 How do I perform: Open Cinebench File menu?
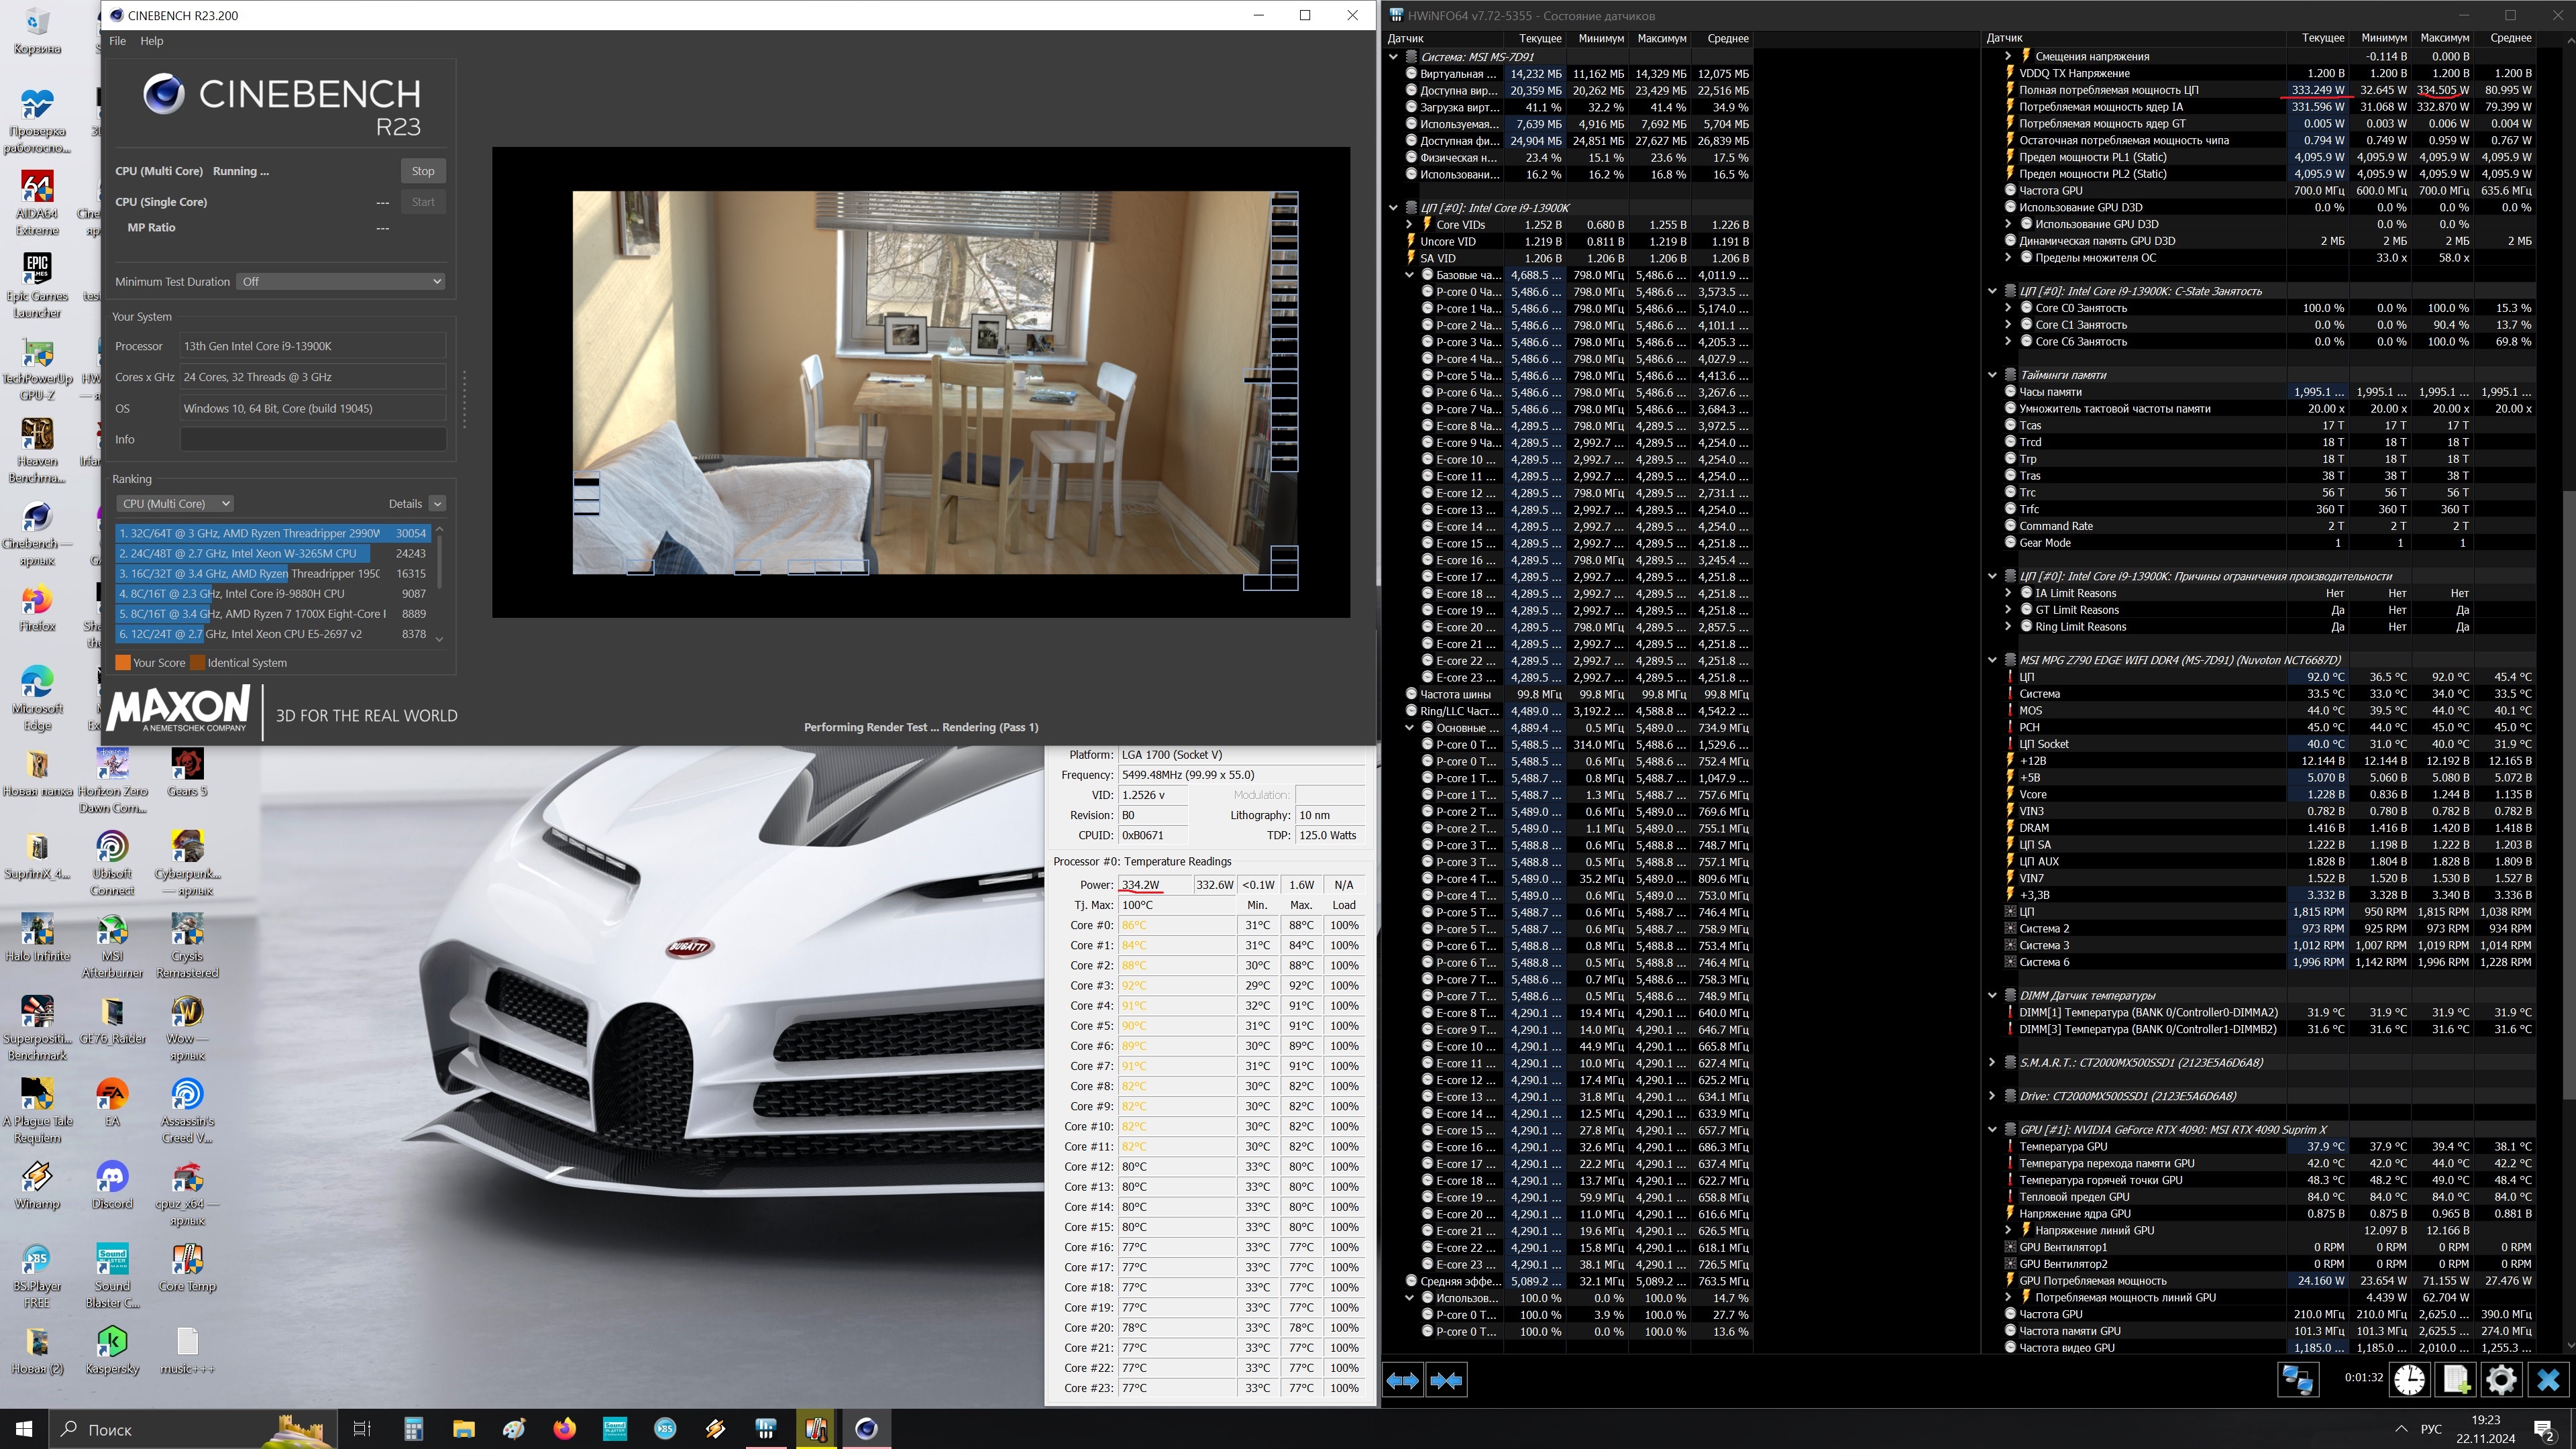pyautogui.click(x=117, y=41)
